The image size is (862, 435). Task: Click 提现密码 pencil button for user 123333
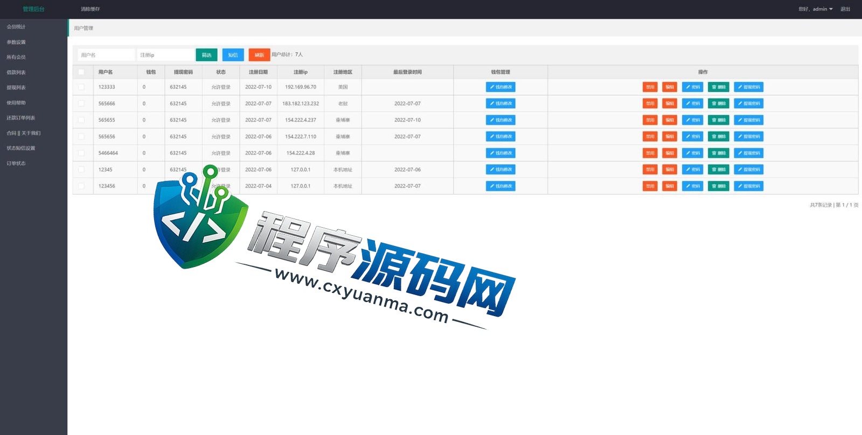748,87
